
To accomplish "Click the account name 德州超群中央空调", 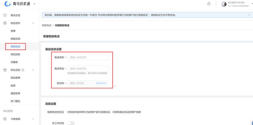I will pos(237,3).
